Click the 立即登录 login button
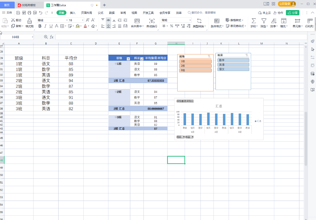The width and height of the screenshot is (316, 220). click(x=287, y=4)
